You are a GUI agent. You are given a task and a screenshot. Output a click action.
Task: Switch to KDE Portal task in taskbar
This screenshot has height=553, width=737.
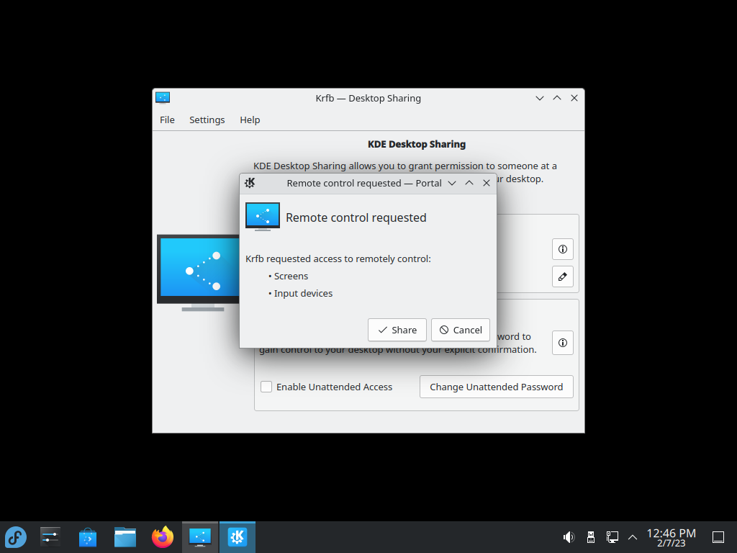pos(238,537)
